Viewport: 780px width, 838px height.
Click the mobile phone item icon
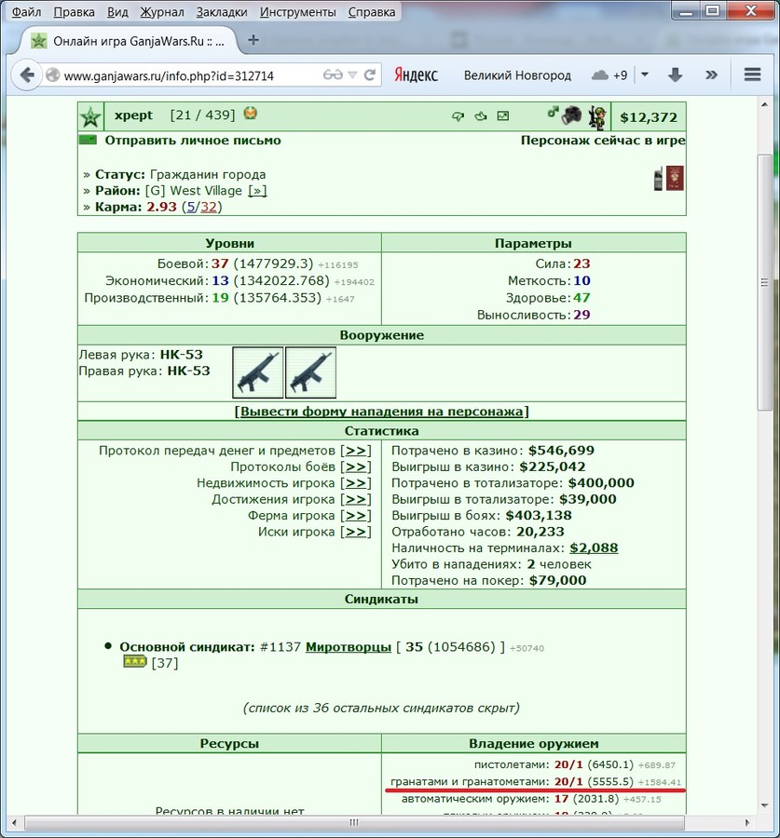click(x=658, y=179)
